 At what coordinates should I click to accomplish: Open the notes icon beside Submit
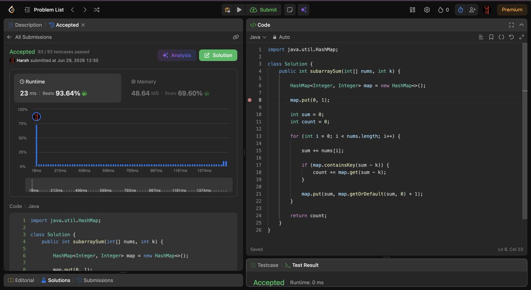290,10
